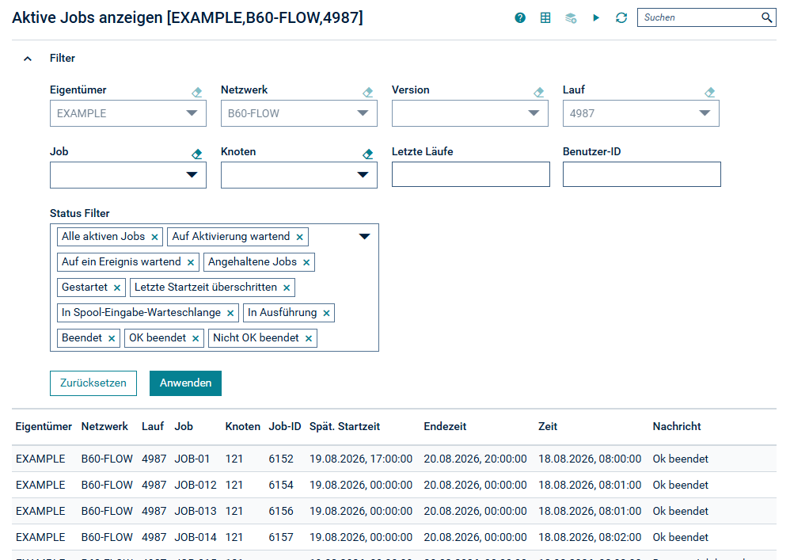The height and width of the screenshot is (560, 790).
Task: Clear the Netzwerk filter with eraser icon
Action: click(x=368, y=92)
